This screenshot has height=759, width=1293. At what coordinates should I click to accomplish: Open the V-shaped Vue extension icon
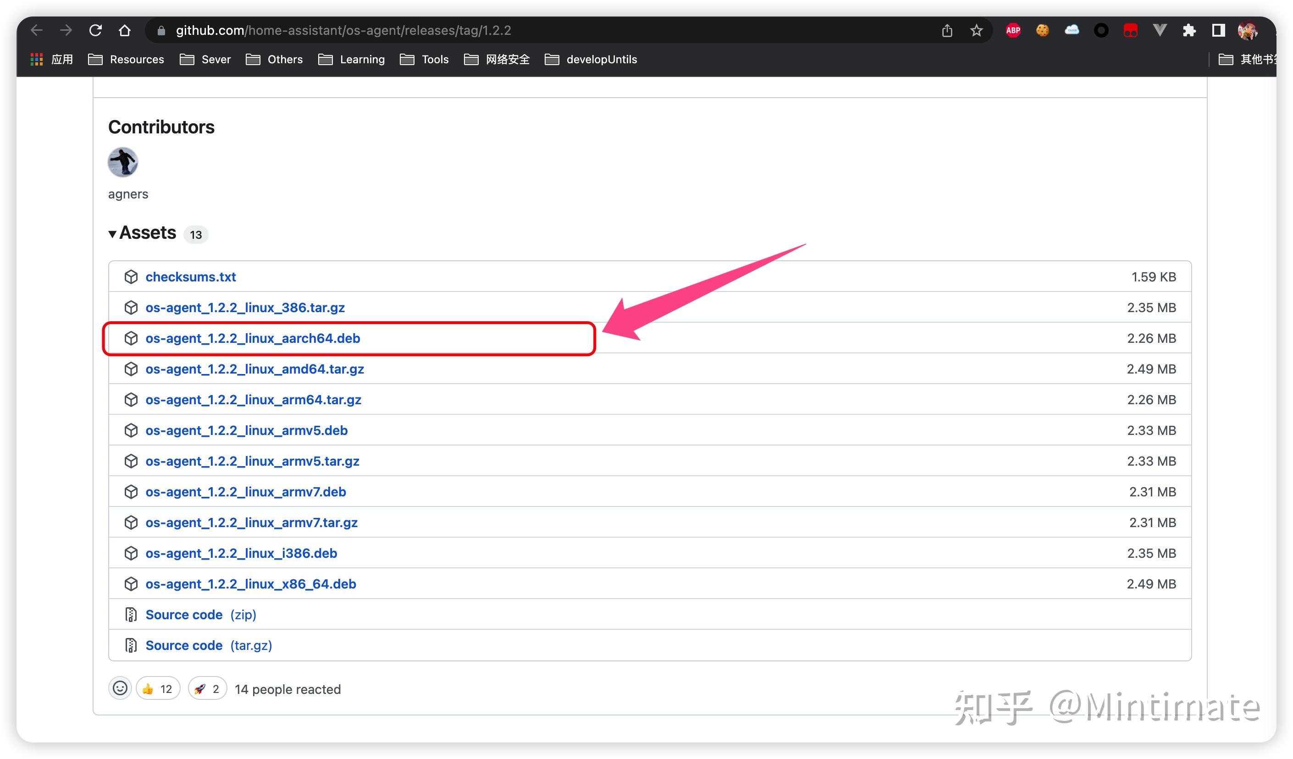[x=1160, y=31]
